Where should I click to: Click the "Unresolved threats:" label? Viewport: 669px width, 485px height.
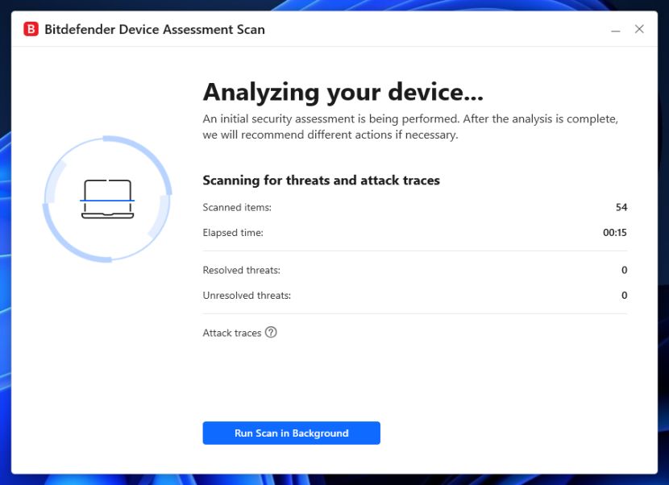(x=247, y=296)
